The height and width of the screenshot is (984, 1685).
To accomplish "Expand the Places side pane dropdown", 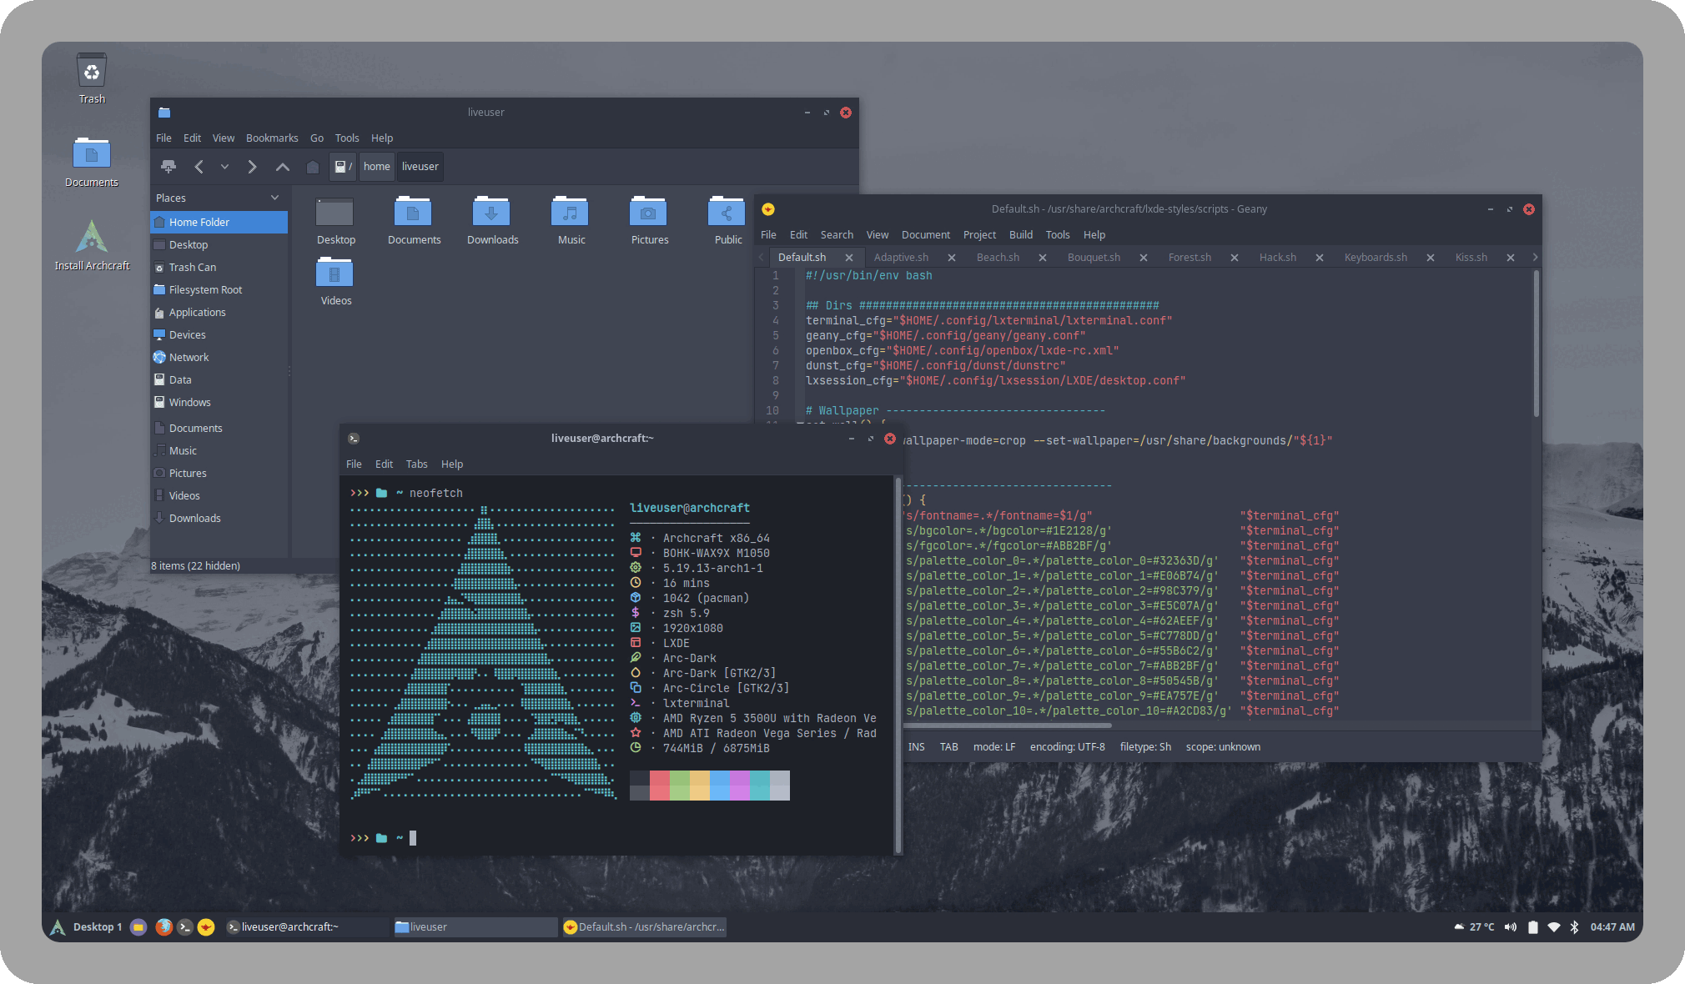I will 274,198.
